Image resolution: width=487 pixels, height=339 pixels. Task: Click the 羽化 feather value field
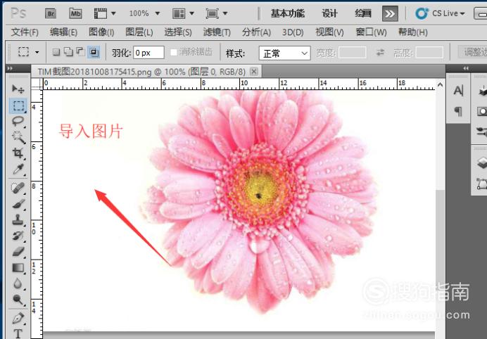coord(148,53)
